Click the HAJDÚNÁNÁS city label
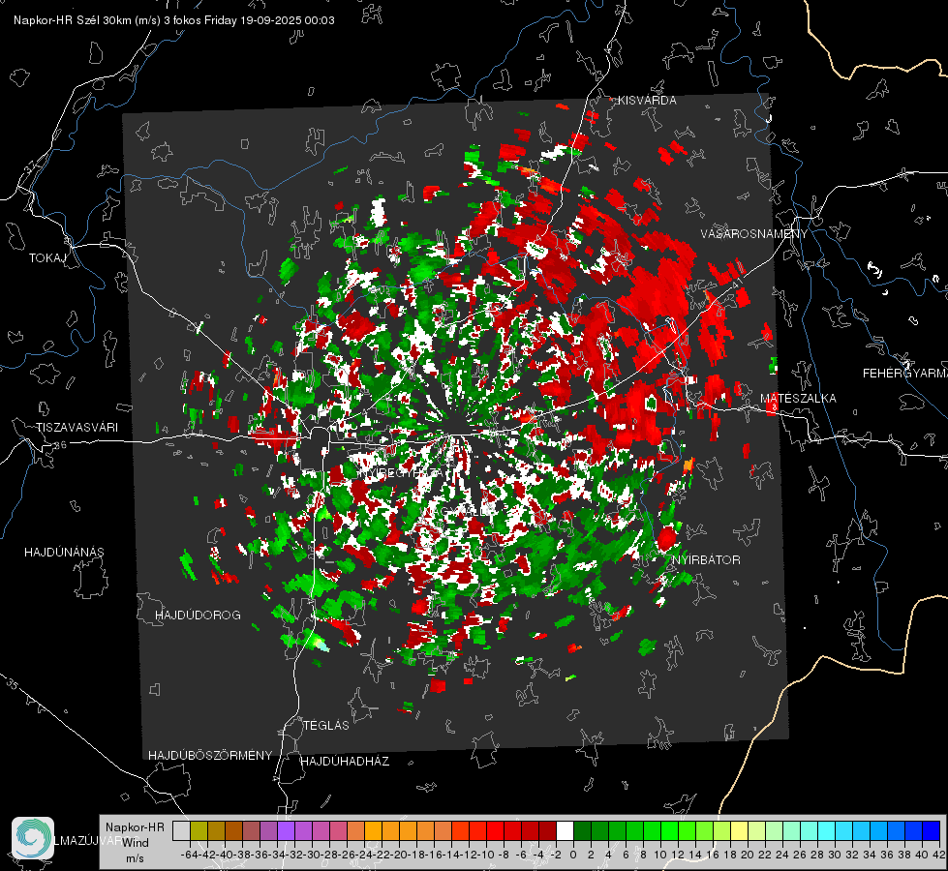Screen dimensions: 948x871 pyautogui.click(x=64, y=553)
